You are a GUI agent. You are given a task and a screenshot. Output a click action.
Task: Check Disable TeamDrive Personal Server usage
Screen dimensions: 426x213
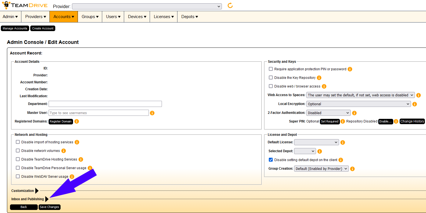(18, 168)
